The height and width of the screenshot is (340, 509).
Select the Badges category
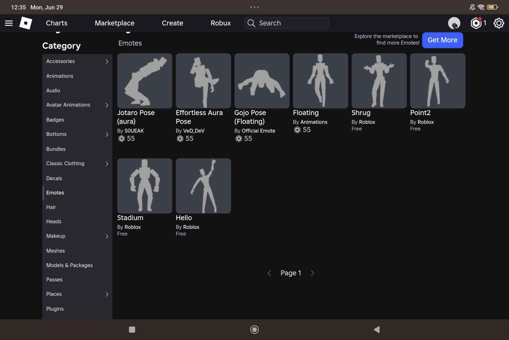(x=77, y=120)
